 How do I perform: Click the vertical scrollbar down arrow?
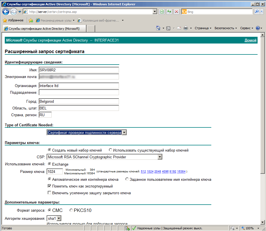tap(262, 222)
